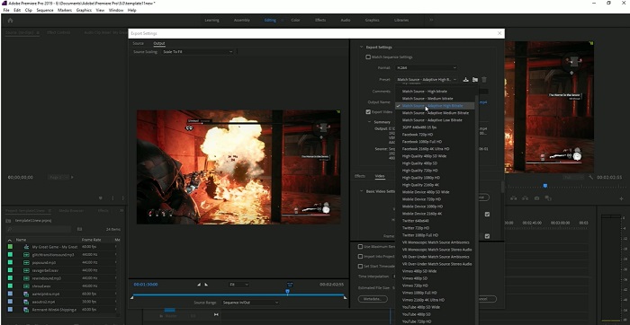Click the Program Monitor blue playhead marker
630x325 pixels.
545,186
